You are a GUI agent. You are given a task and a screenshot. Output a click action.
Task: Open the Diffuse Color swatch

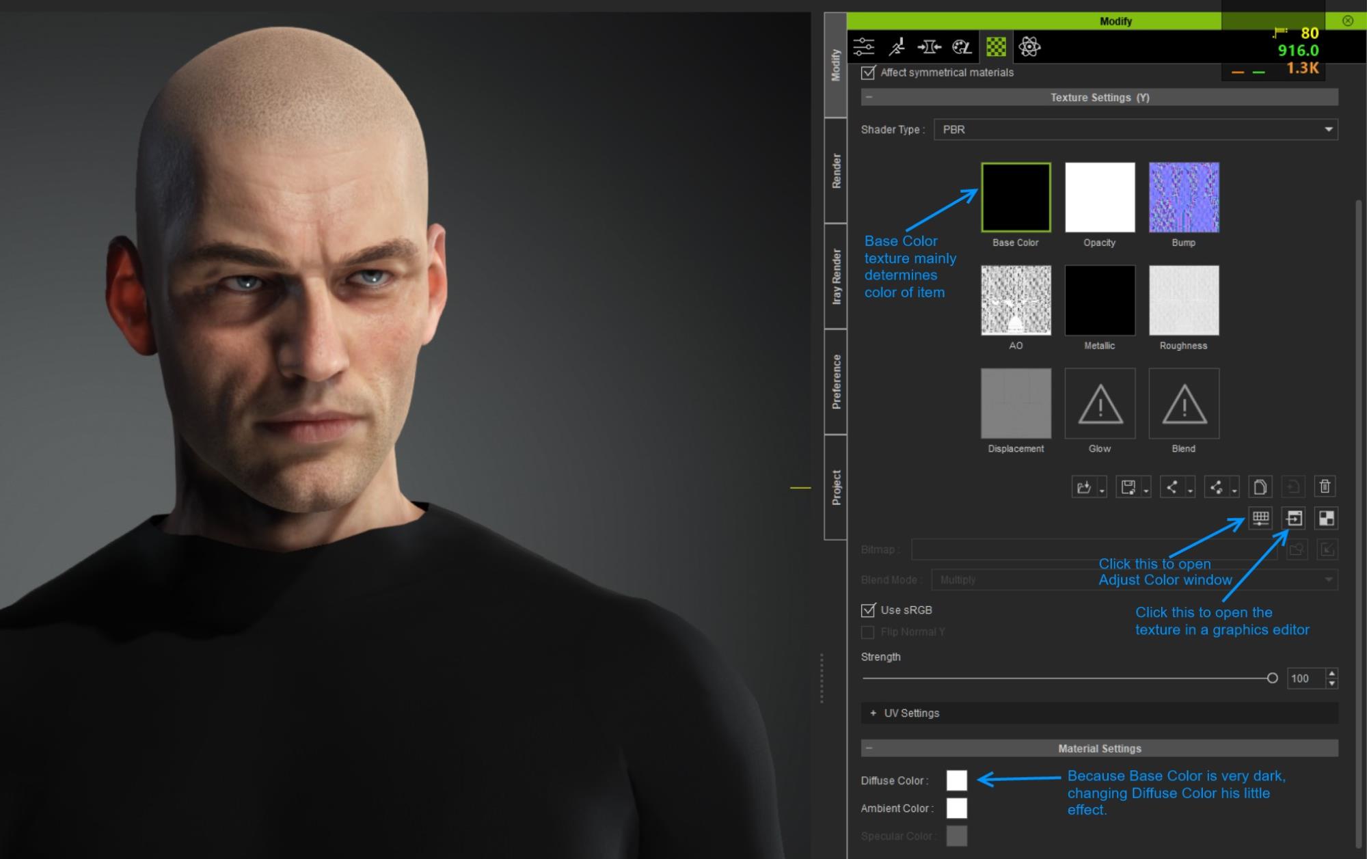point(957,780)
